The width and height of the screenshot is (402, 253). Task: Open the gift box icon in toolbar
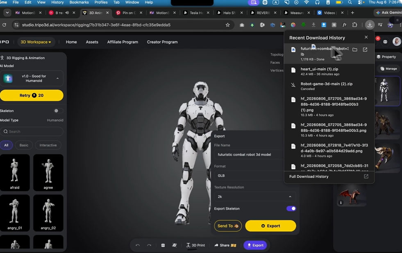pos(163,245)
